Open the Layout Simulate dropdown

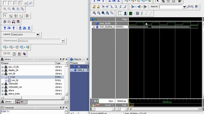point(38,35)
